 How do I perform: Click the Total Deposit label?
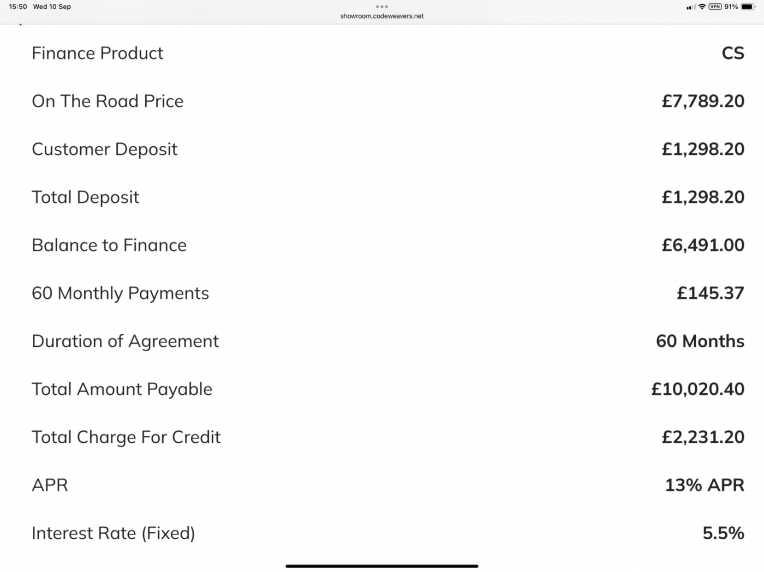click(86, 197)
